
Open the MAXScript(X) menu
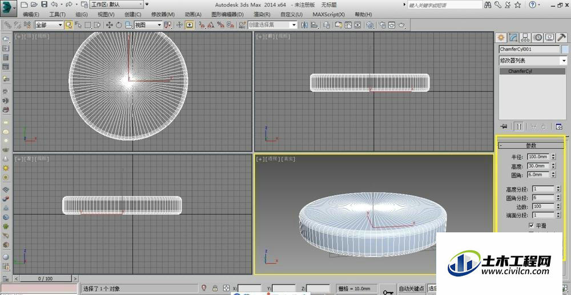328,15
